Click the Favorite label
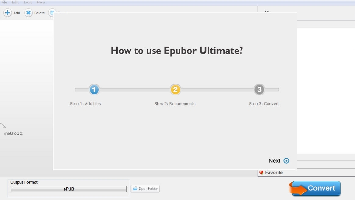Image resolution: width=355 pixels, height=200 pixels. click(x=274, y=172)
